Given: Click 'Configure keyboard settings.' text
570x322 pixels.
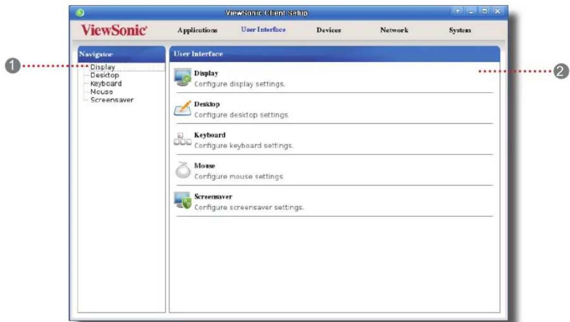Looking at the screenshot, I should (x=244, y=146).
